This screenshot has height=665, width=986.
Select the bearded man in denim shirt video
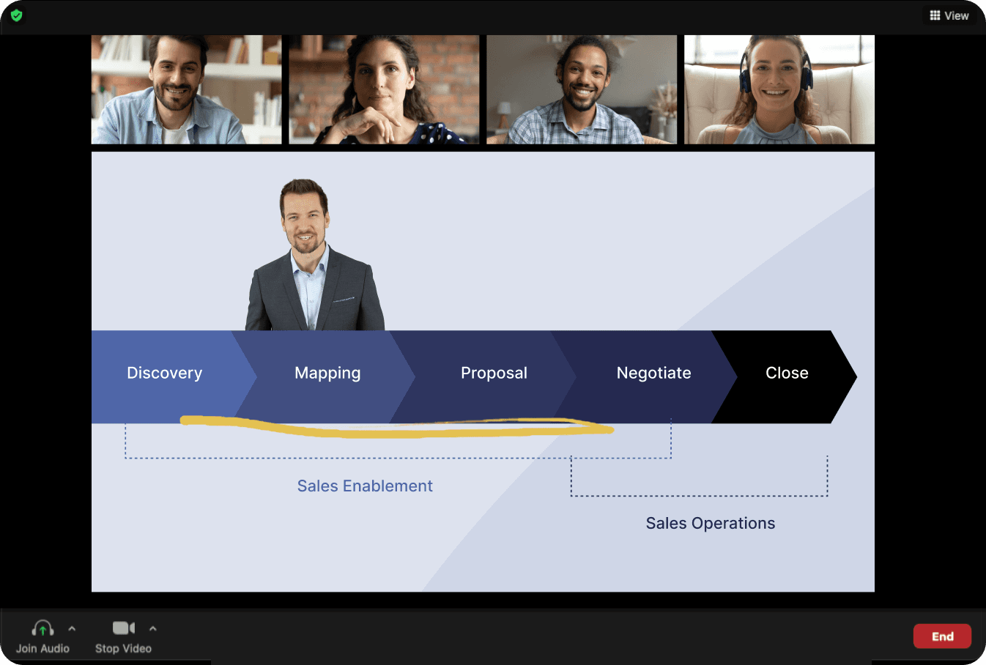click(x=186, y=89)
